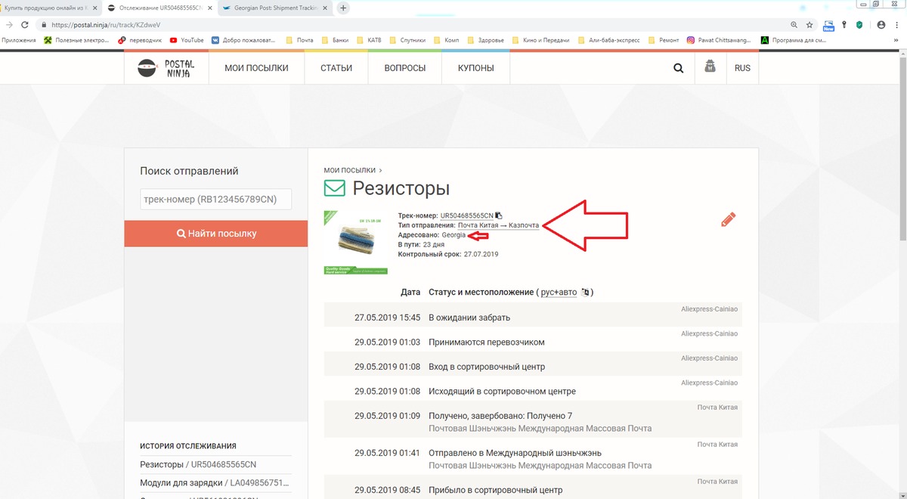Screen dimensions: 907x499
Task: Reload the page with the refresh button
Action: coord(25,25)
